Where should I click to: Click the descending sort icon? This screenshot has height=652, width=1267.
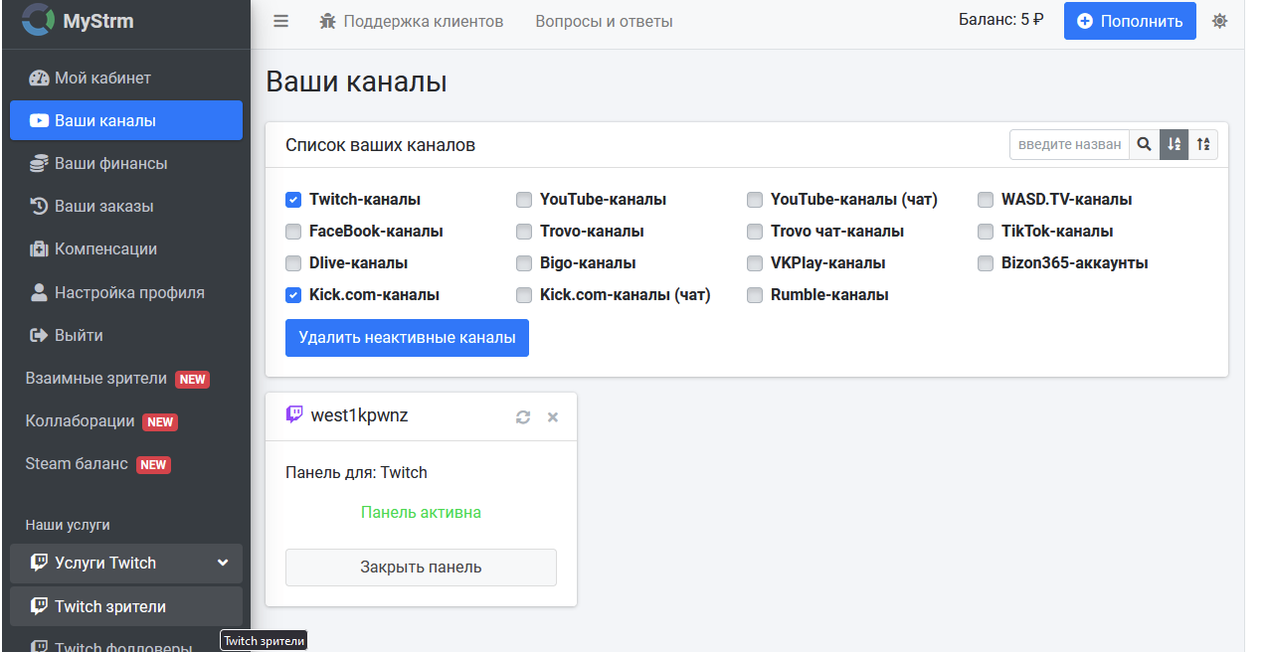coord(1203,145)
